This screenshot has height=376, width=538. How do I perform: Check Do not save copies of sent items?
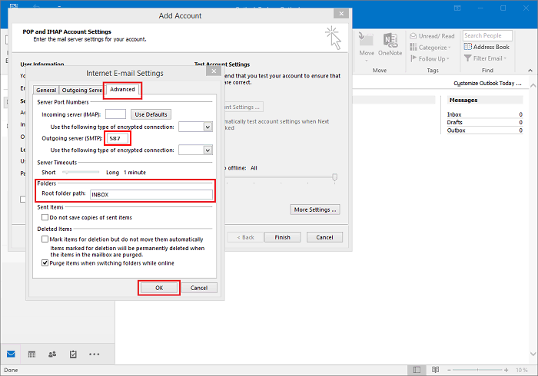click(45, 217)
